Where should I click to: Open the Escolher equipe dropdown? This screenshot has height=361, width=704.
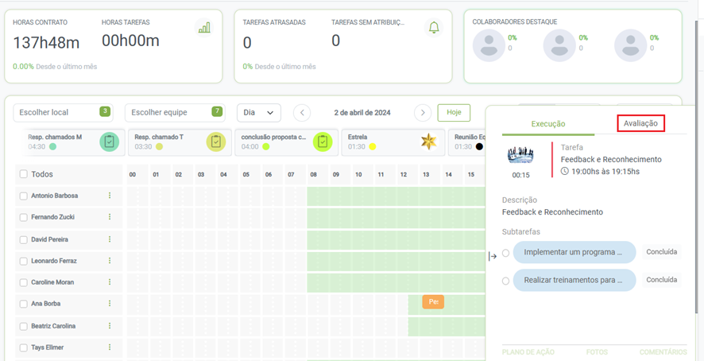click(174, 113)
